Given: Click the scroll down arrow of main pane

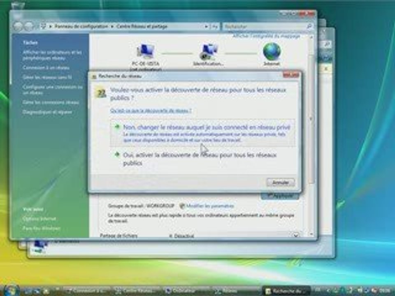Looking at the screenshot, I should click(x=311, y=235).
